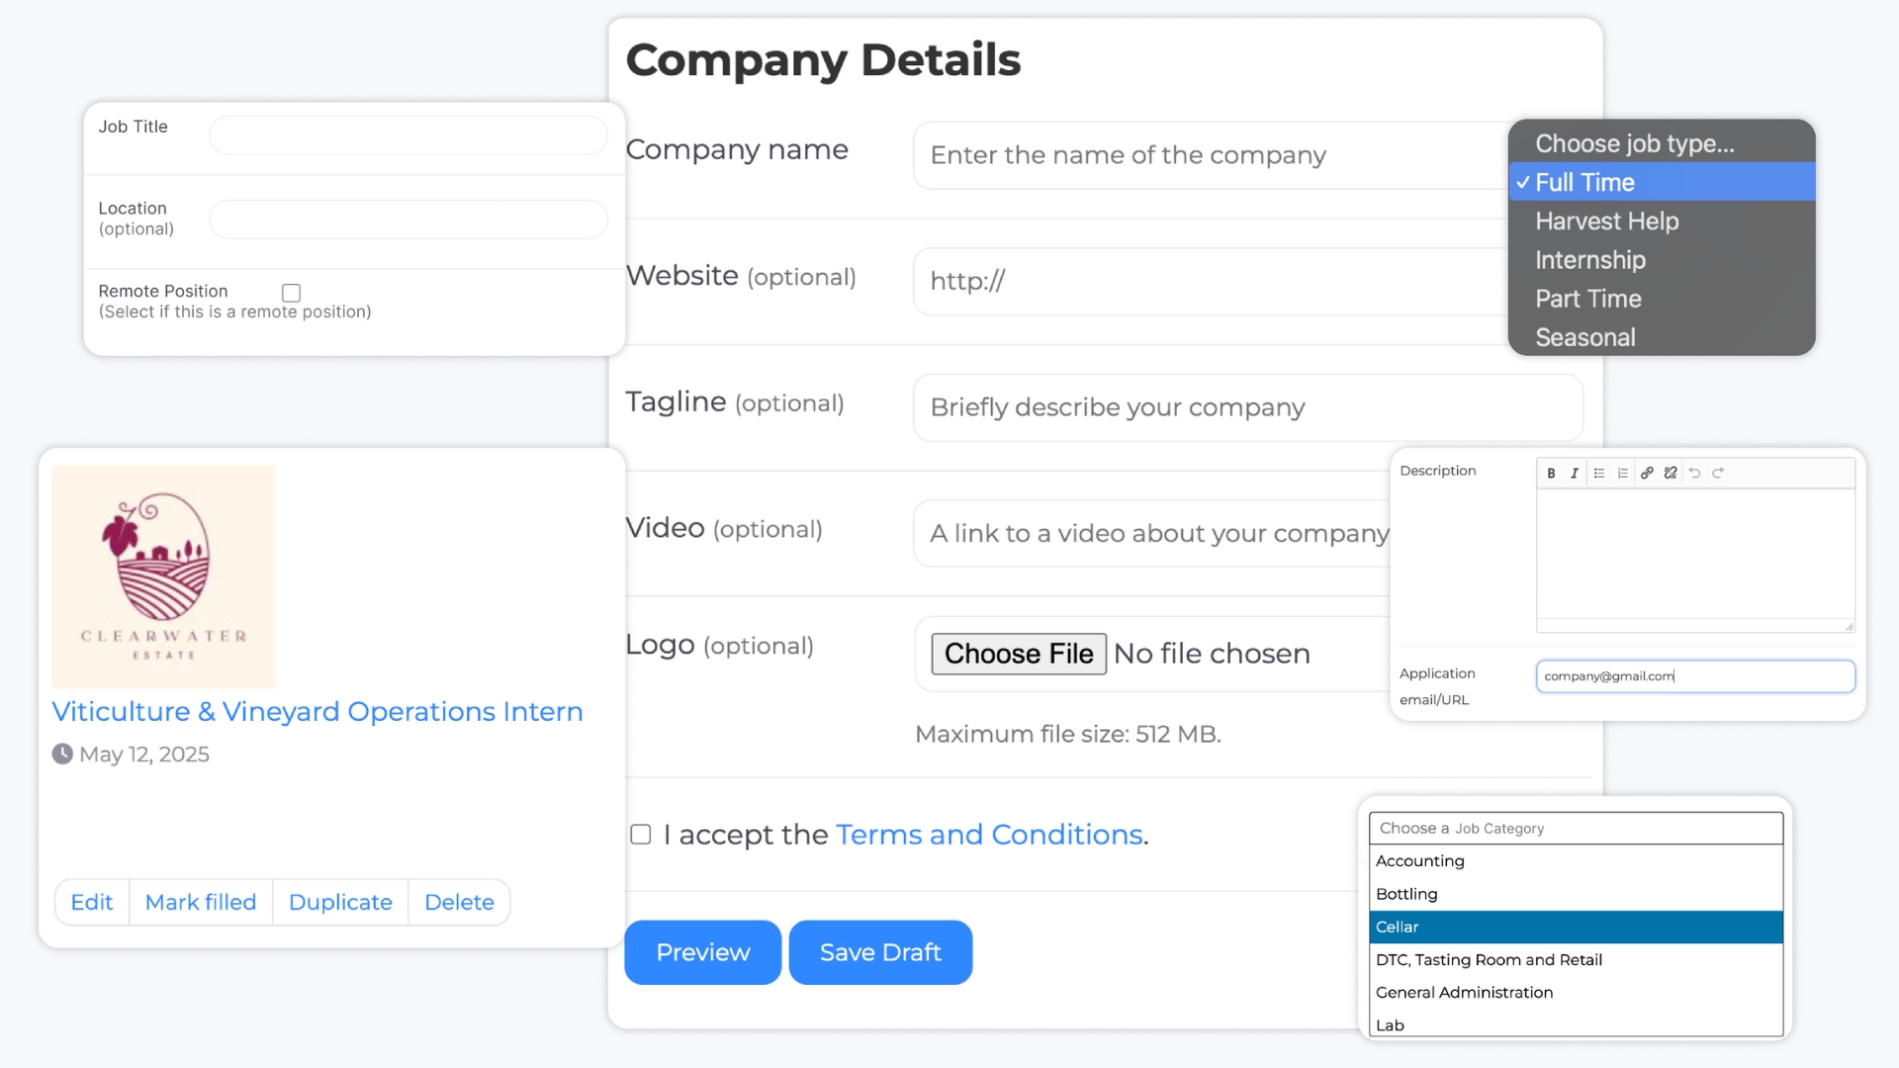1899x1068 pixels.
Task: Click the redo icon in Description toolbar
Action: click(x=1718, y=474)
